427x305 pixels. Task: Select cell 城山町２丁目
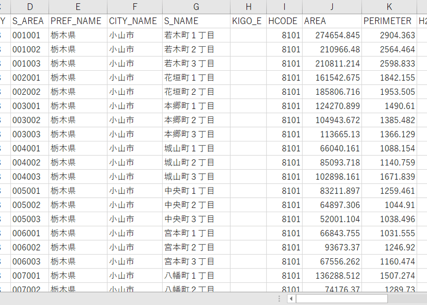point(196,163)
